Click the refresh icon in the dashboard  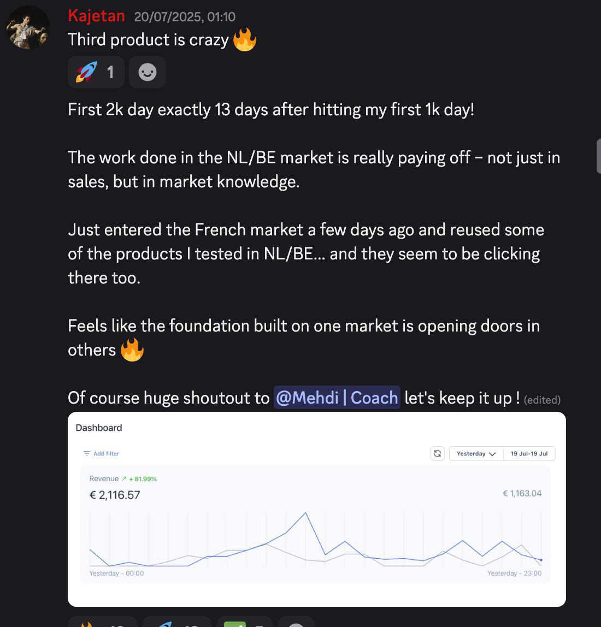coord(437,453)
